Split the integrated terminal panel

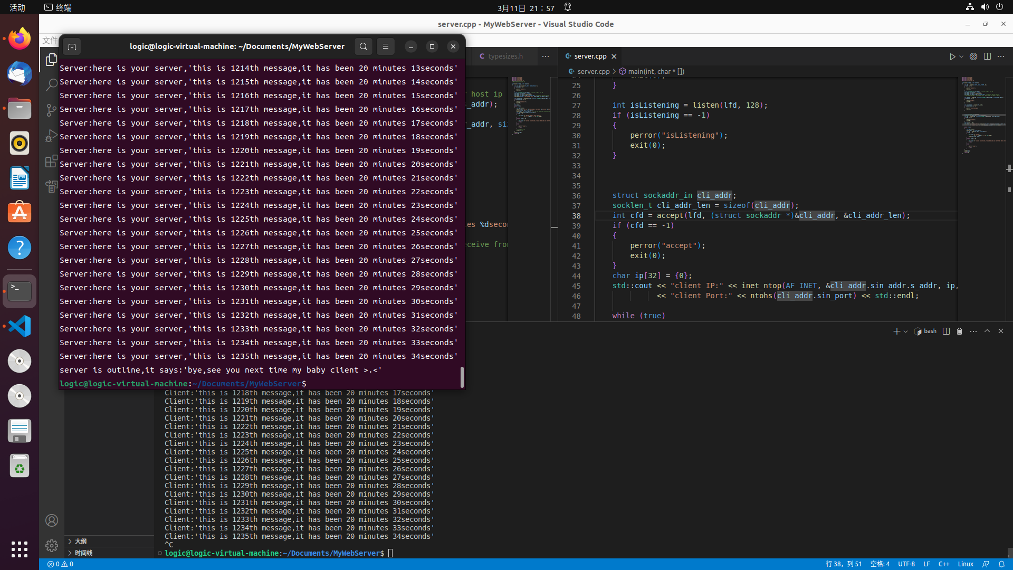[946, 331]
